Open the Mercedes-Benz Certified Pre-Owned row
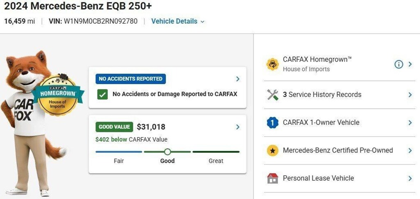This screenshot has height=199, width=420. click(x=339, y=150)
